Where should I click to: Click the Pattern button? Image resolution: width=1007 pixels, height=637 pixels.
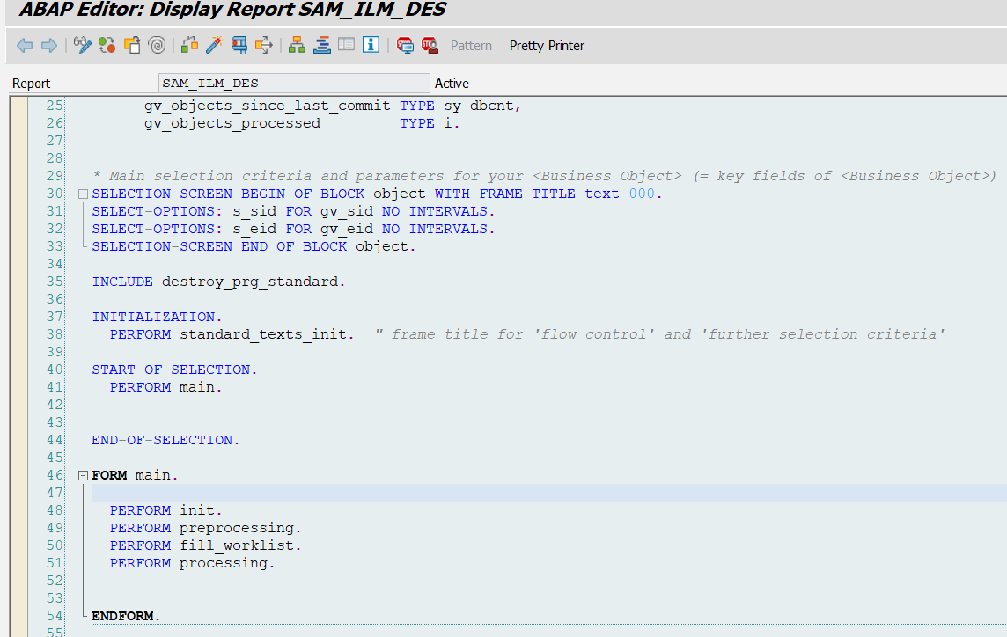471,46
